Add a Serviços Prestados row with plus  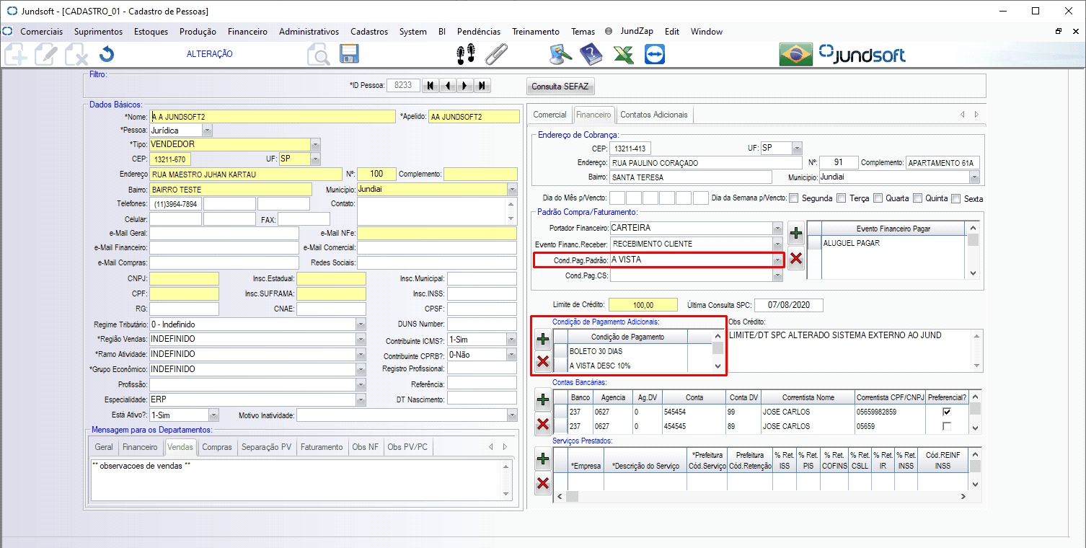click(543, 458)
